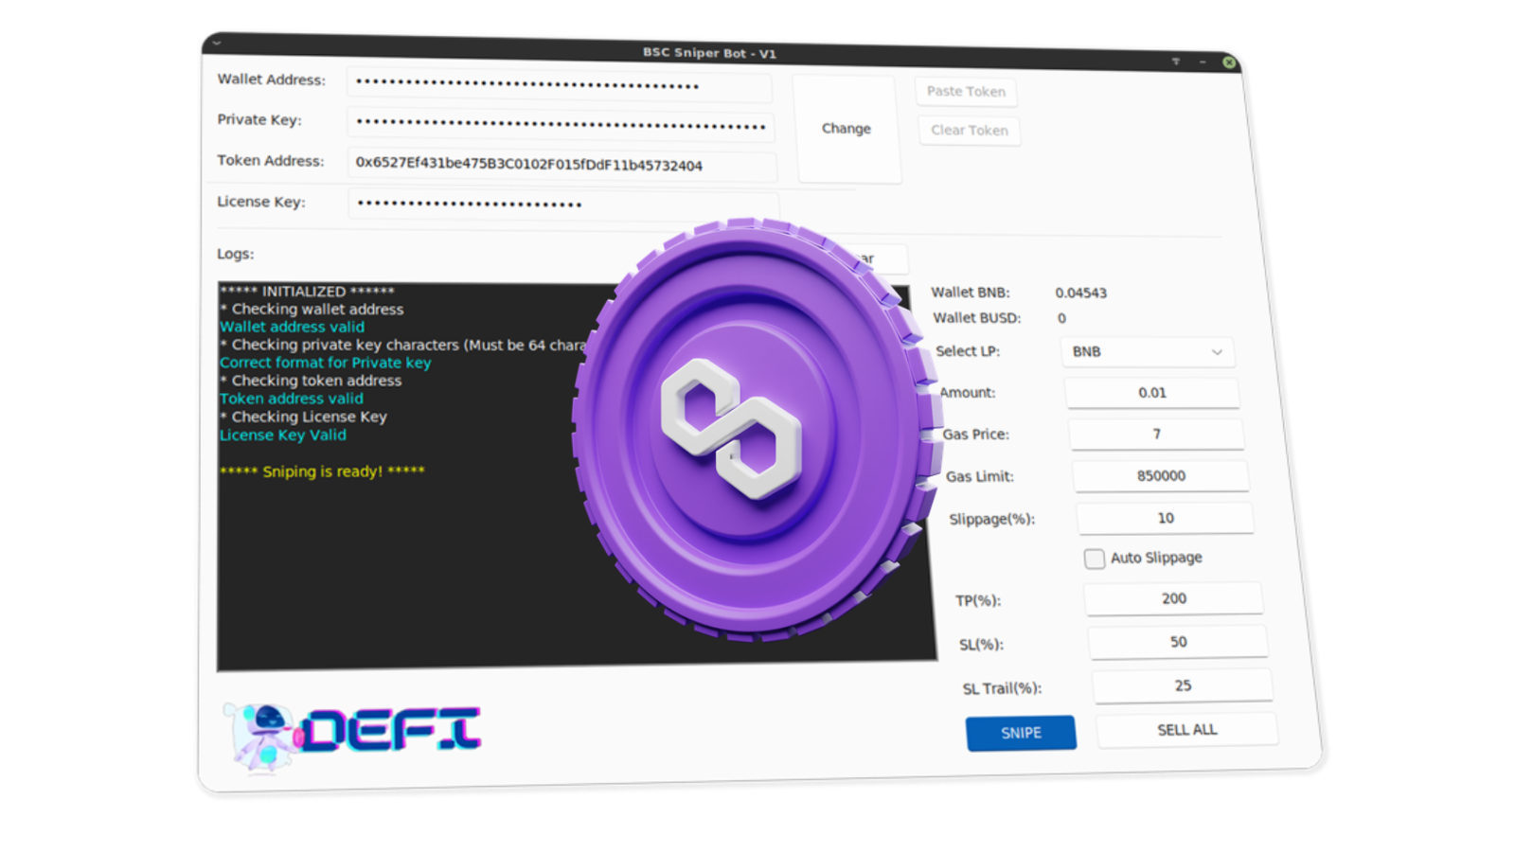Open the title bar window menu chevron

tap(217, 43)
